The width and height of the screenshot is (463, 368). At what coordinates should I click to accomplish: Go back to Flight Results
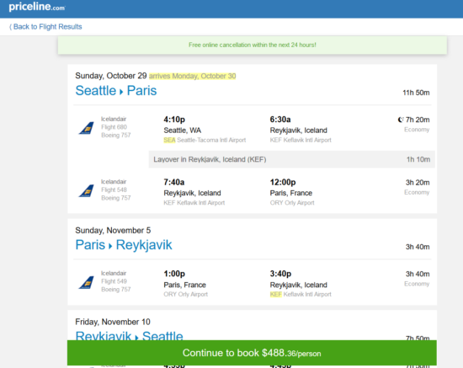(x=45, y=27)
